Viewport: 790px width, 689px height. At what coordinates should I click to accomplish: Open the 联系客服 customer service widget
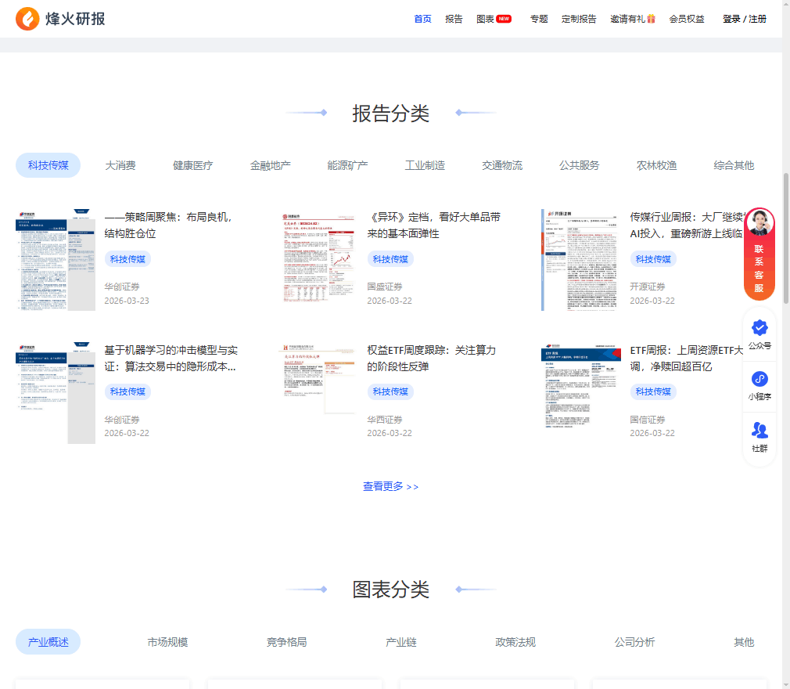coord(758,258)
